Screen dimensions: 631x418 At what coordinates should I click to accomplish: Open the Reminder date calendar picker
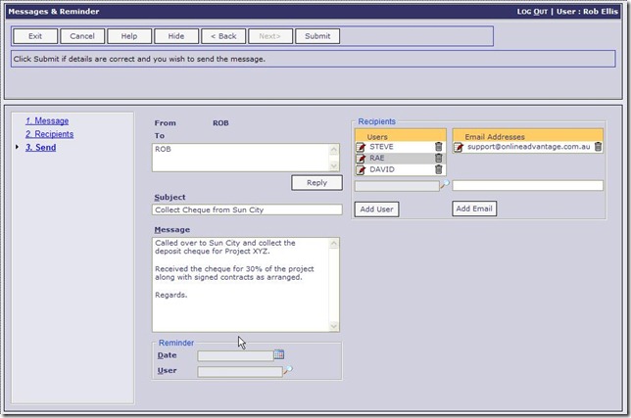point(278,354)
